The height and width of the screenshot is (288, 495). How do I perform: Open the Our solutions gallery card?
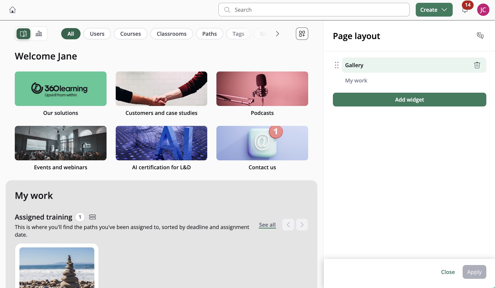pos(61,89)
